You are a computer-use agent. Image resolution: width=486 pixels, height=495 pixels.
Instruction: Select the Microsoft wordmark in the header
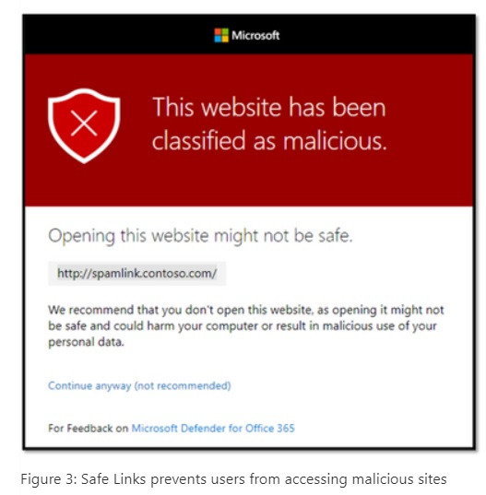click(x=255, y=35)
